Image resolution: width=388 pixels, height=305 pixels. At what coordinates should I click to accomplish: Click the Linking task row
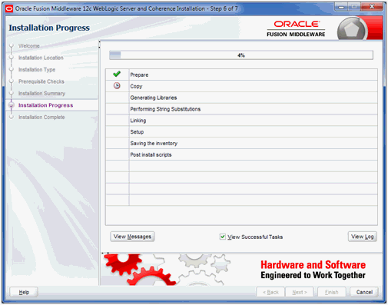241,121
